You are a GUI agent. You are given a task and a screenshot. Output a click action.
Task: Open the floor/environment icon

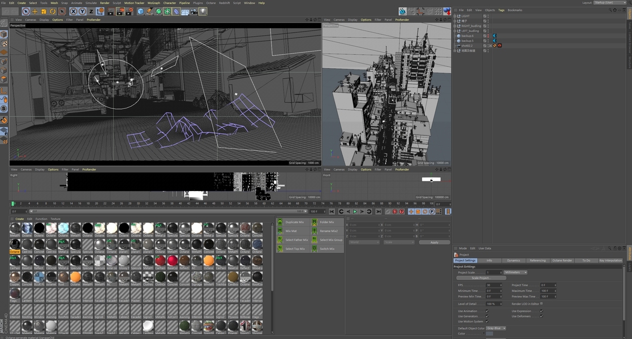[x=185, y=11]
